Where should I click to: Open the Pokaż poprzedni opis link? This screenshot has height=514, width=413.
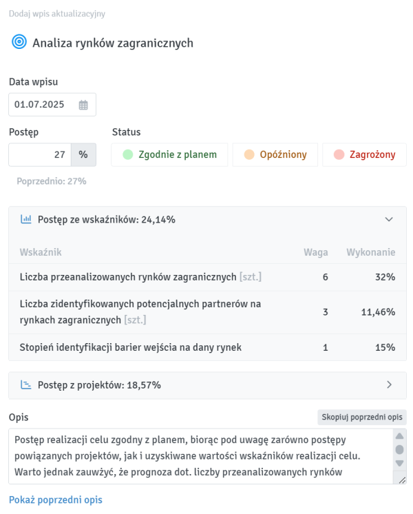click(x=55, y=500)
